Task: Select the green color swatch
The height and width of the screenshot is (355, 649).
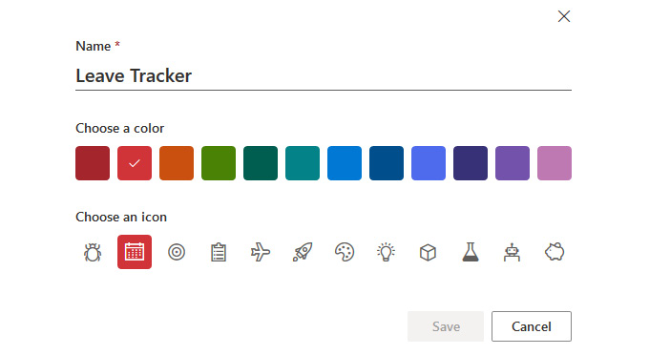Action: click(219, 163)
